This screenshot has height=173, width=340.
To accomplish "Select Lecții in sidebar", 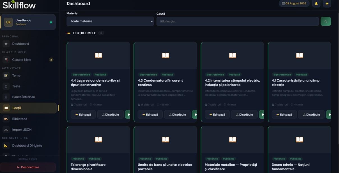I will [x=28, y=108].
